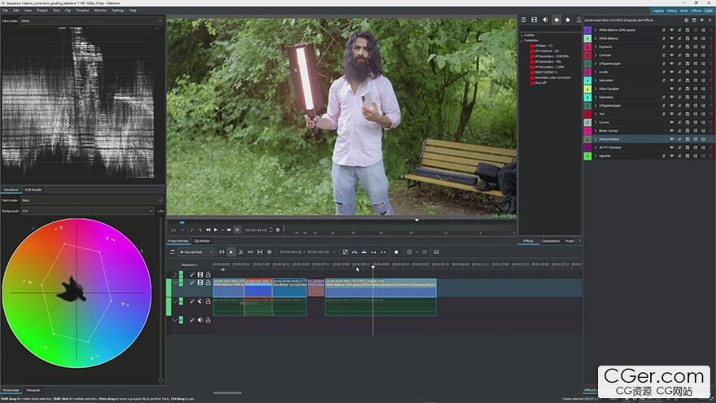Toggle visibility of all effects in stack header
The height and width of the screenshot is (403, 716).
(702, 20)
